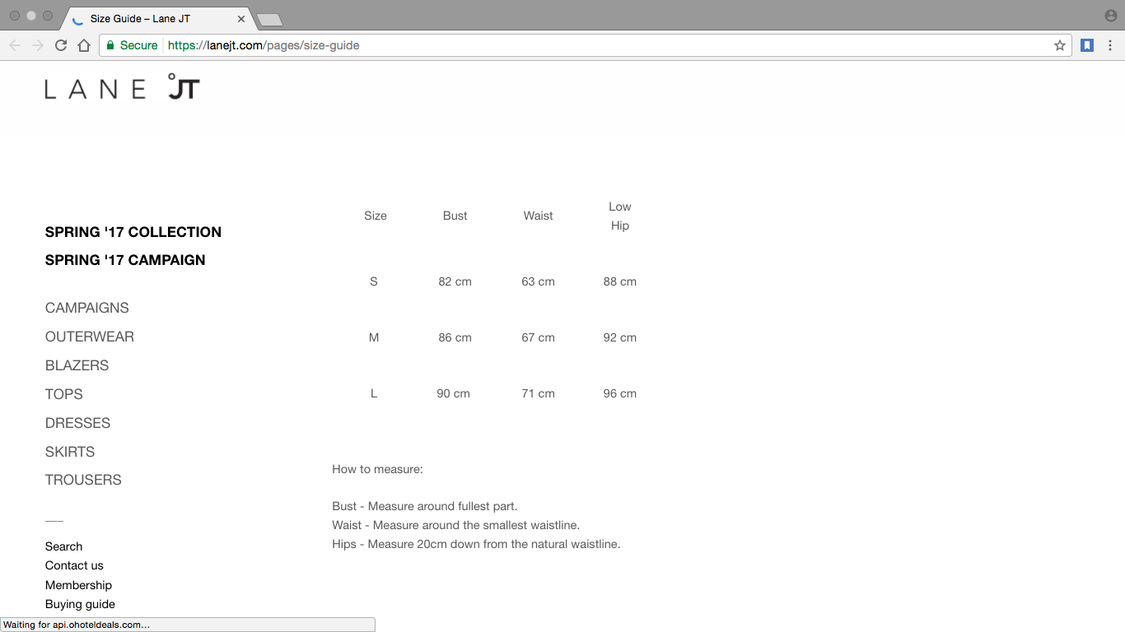Bookmark this page with the star icon

tap(1060, 45)
